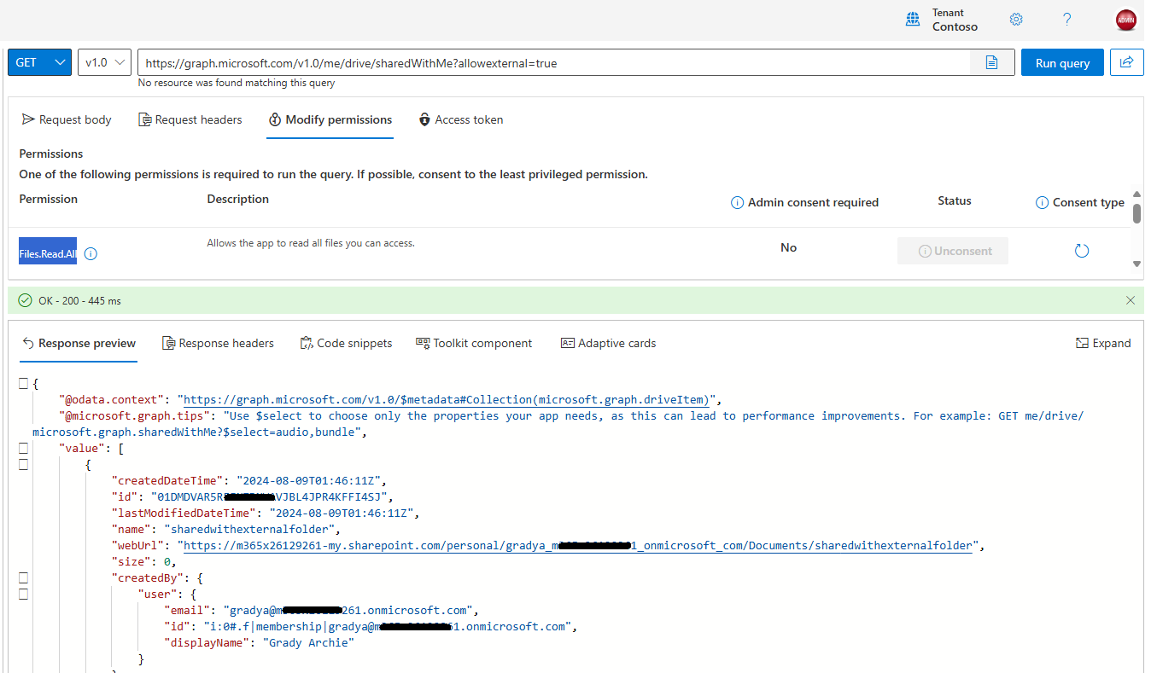
Task: Click the permission description text
Action: point(311,243)
